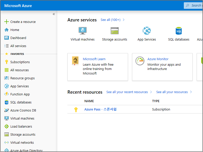
Task: Click the yellow star beside FAVORITES
Action: 7,54
